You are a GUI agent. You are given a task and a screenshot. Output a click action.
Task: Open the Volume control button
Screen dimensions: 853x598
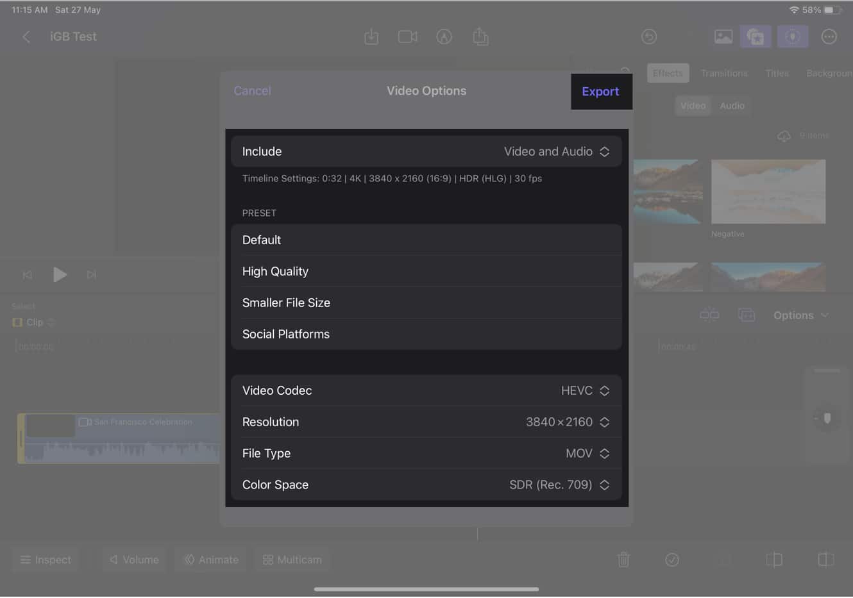click(x=134, y=560)
